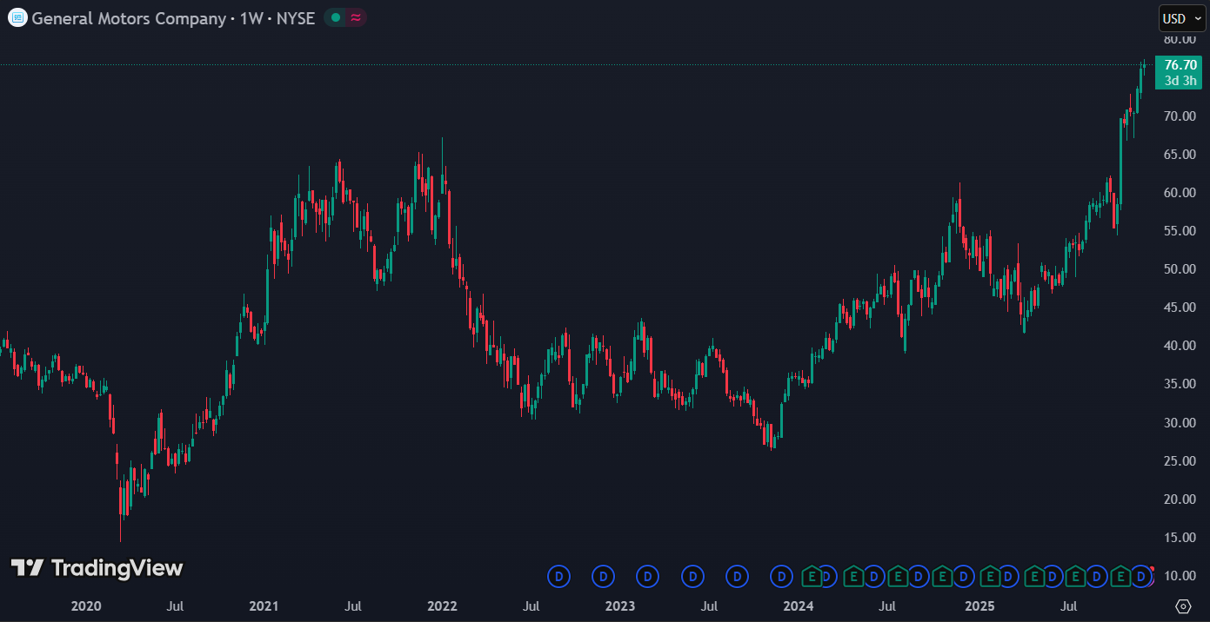Click the dividend marker left of the 2023 label
The width and height of the screenshot is (1210, 622).
click(x=603, y=575)
